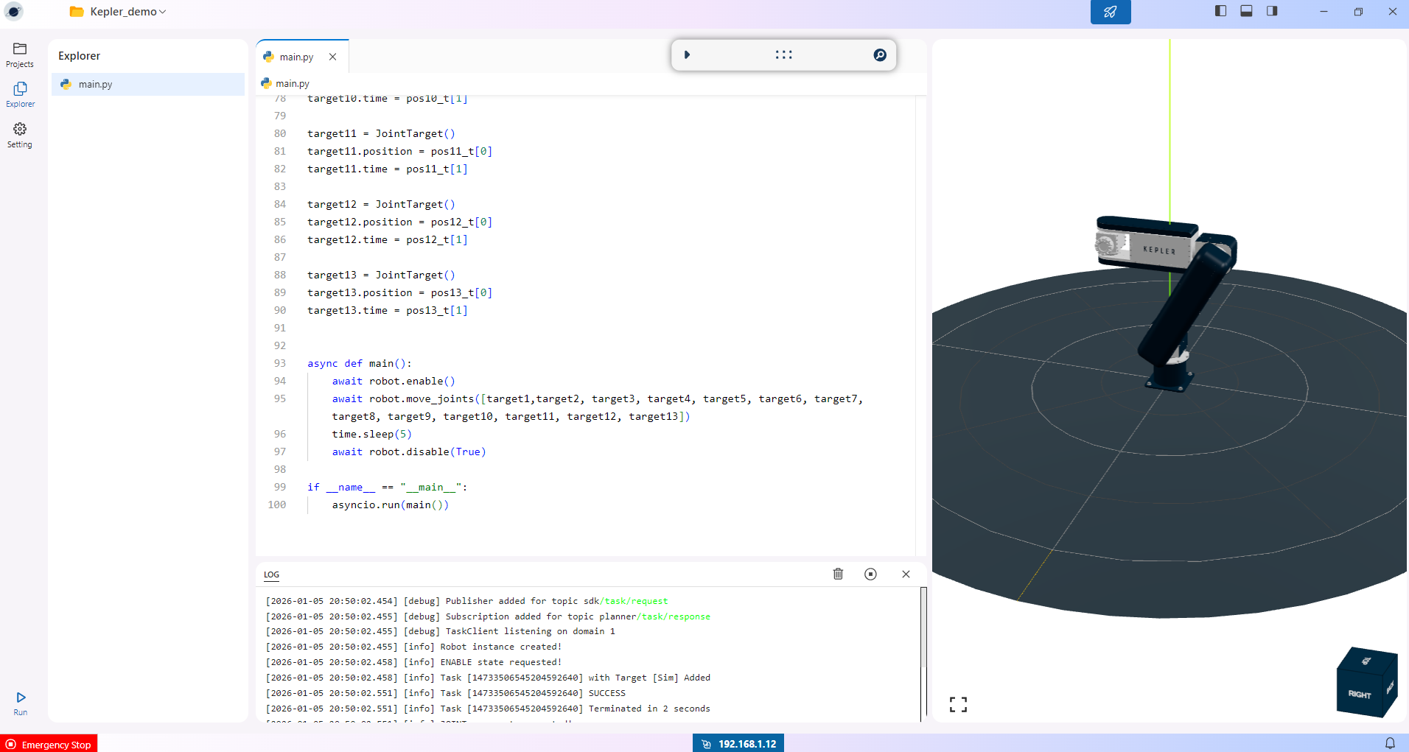Clear the log with trash icon

click(838, 574)
